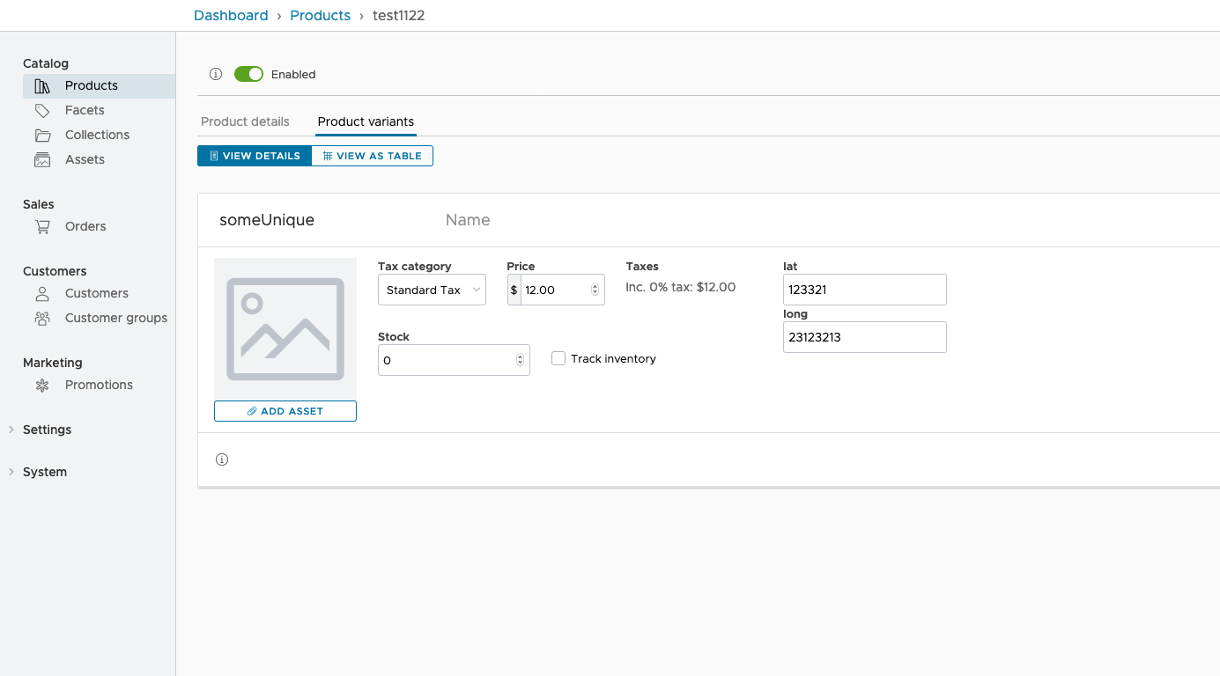
Task: Open the Tax category dropdown
Action: pyautogui.click(x=432, y=289)
